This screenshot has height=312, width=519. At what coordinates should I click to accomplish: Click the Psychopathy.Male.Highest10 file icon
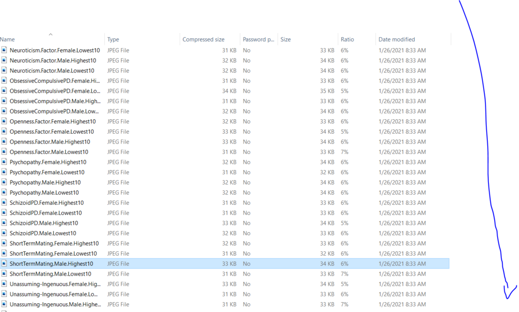pyautogui.click(x=4, y=182)
